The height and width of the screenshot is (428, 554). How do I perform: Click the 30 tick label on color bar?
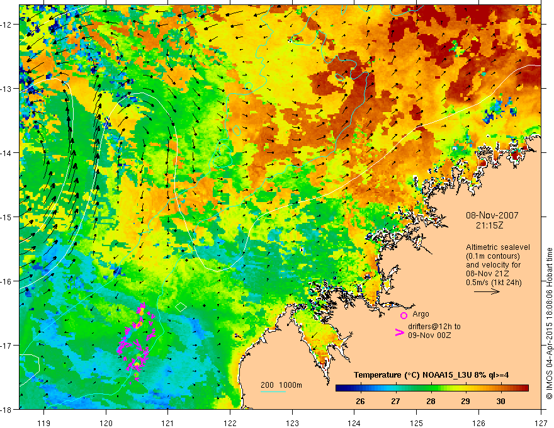tap(500, 401)
